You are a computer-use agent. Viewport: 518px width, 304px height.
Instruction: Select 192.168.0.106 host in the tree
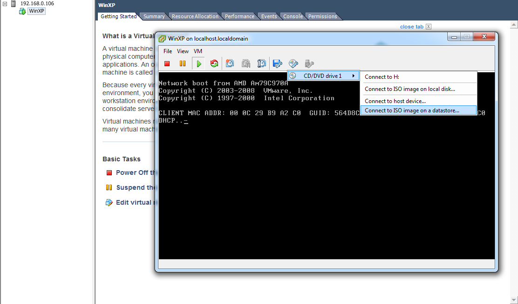pos(37,3)
